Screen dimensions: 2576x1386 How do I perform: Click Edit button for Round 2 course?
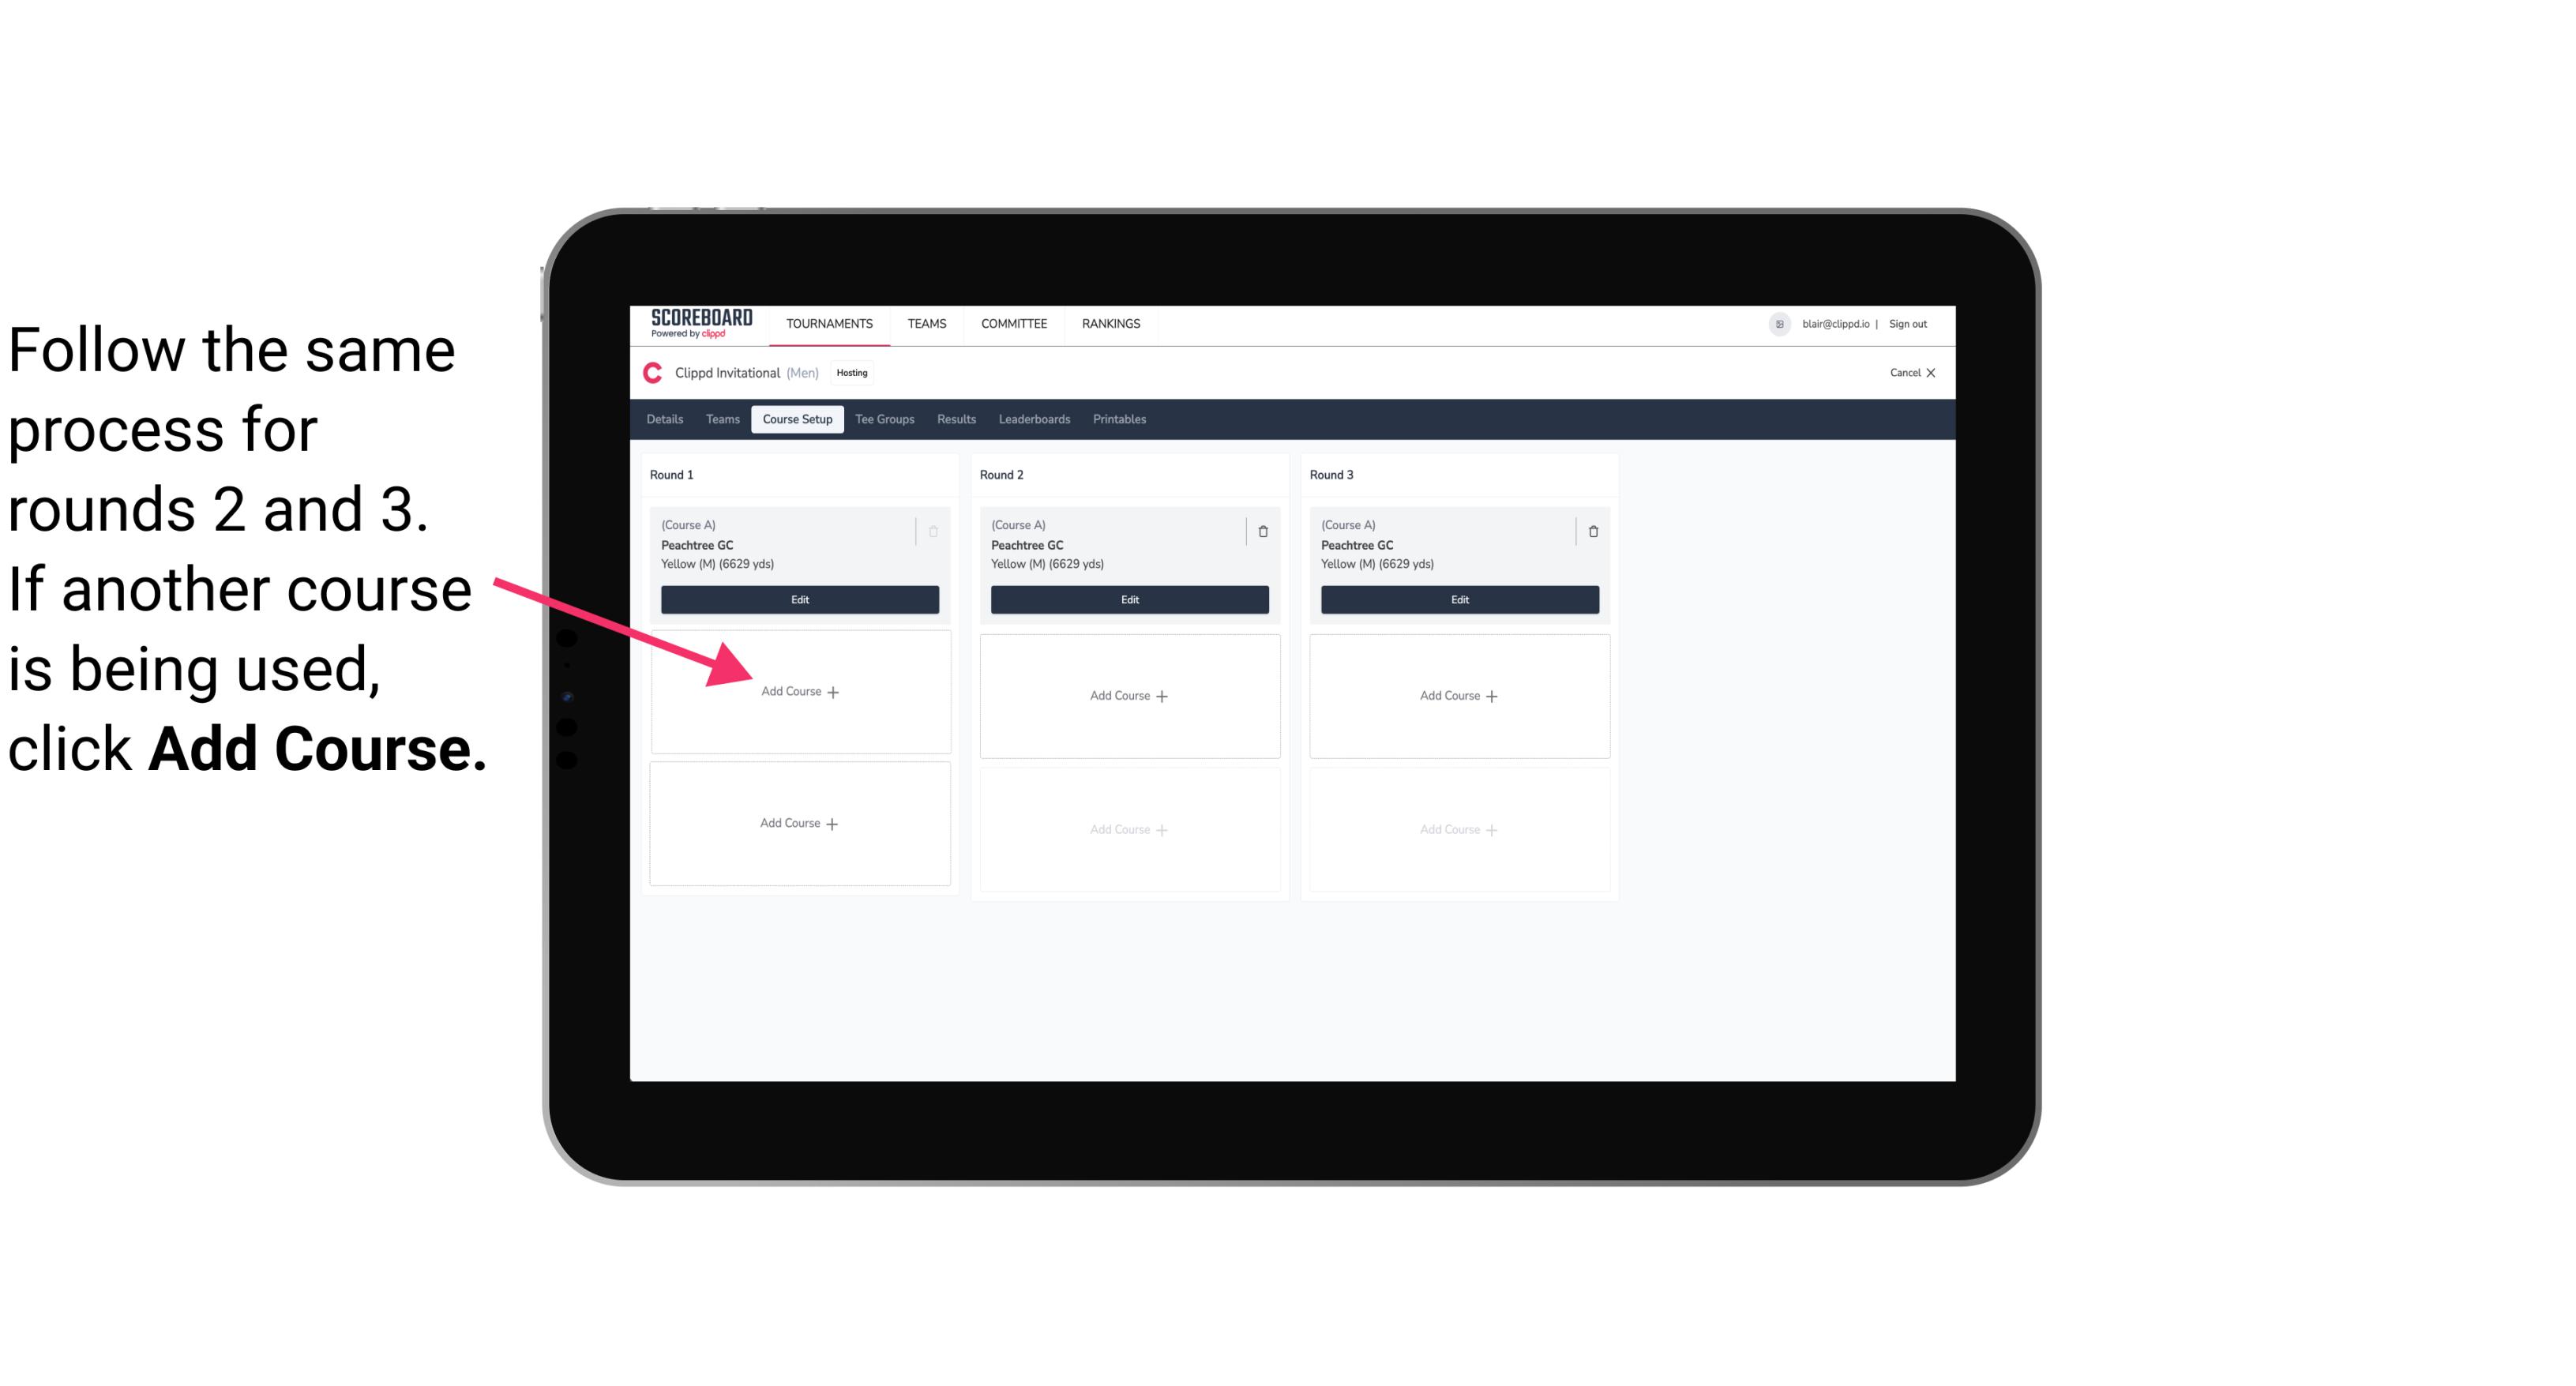[x=1129, y=599]
